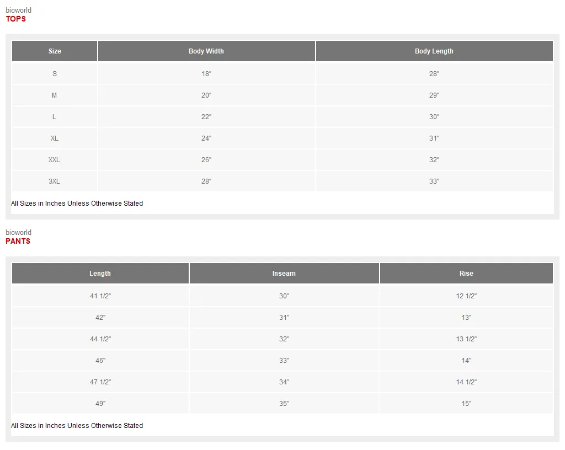Select the size M row label
565x450 pixels.
click(x=55, y=95)
